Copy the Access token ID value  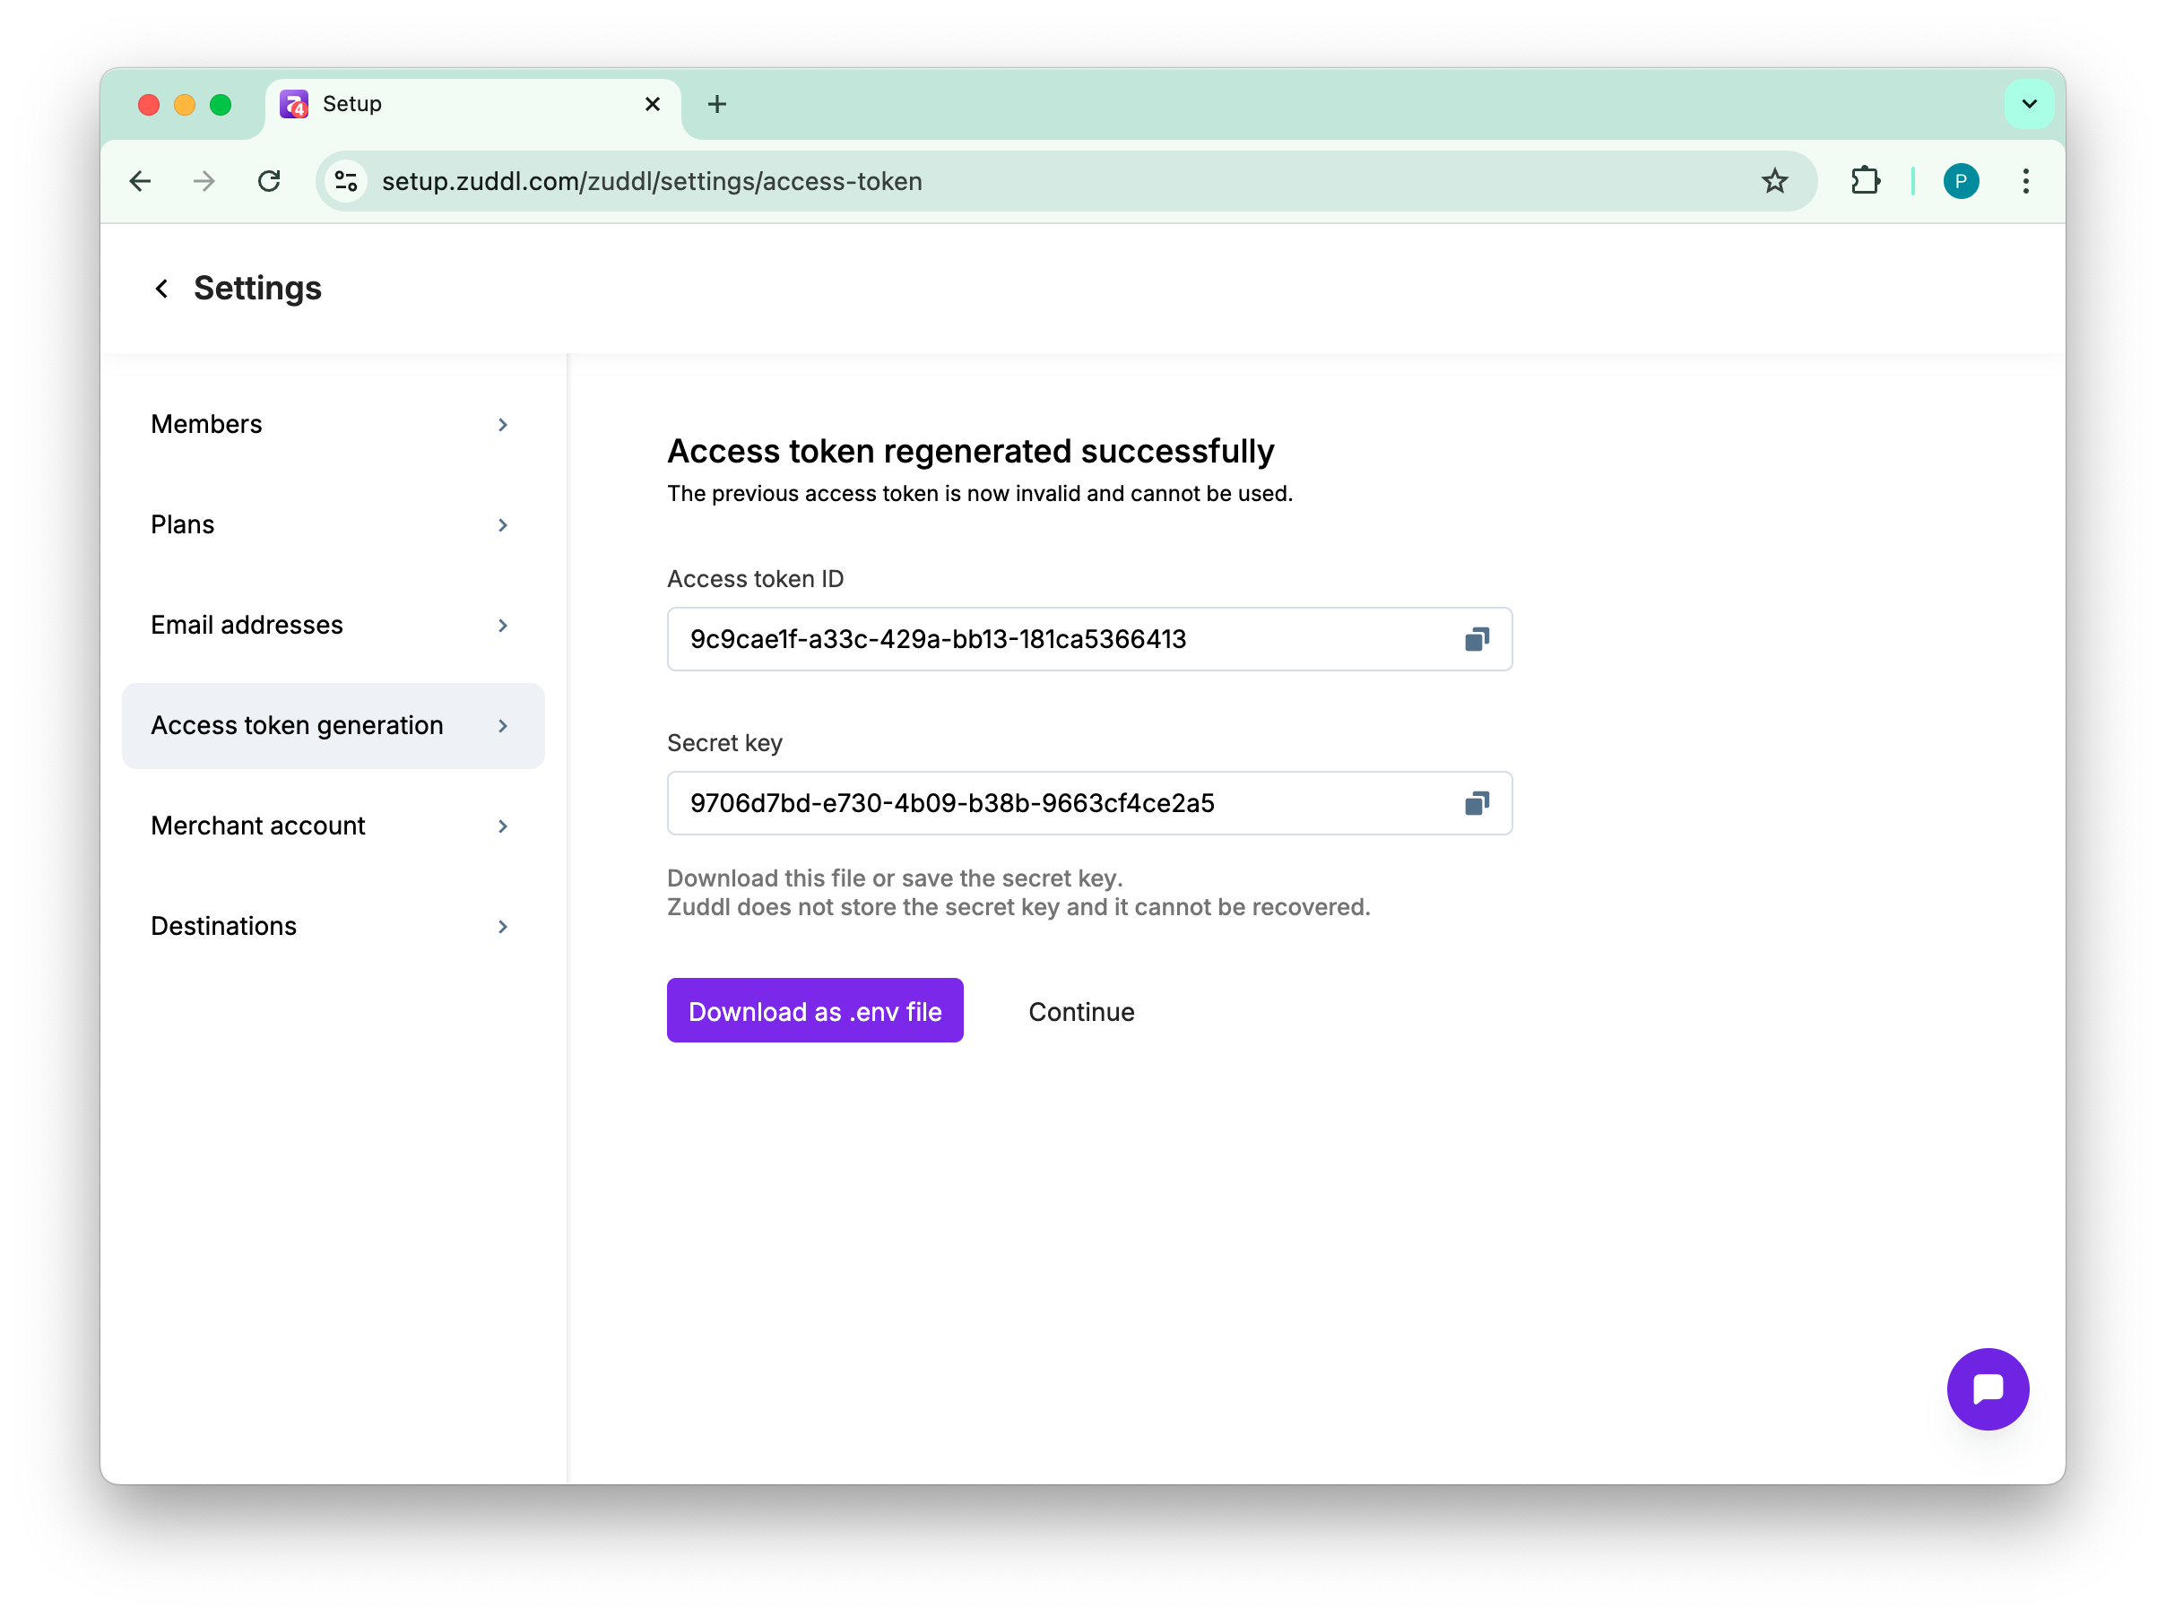point(1476,639)
